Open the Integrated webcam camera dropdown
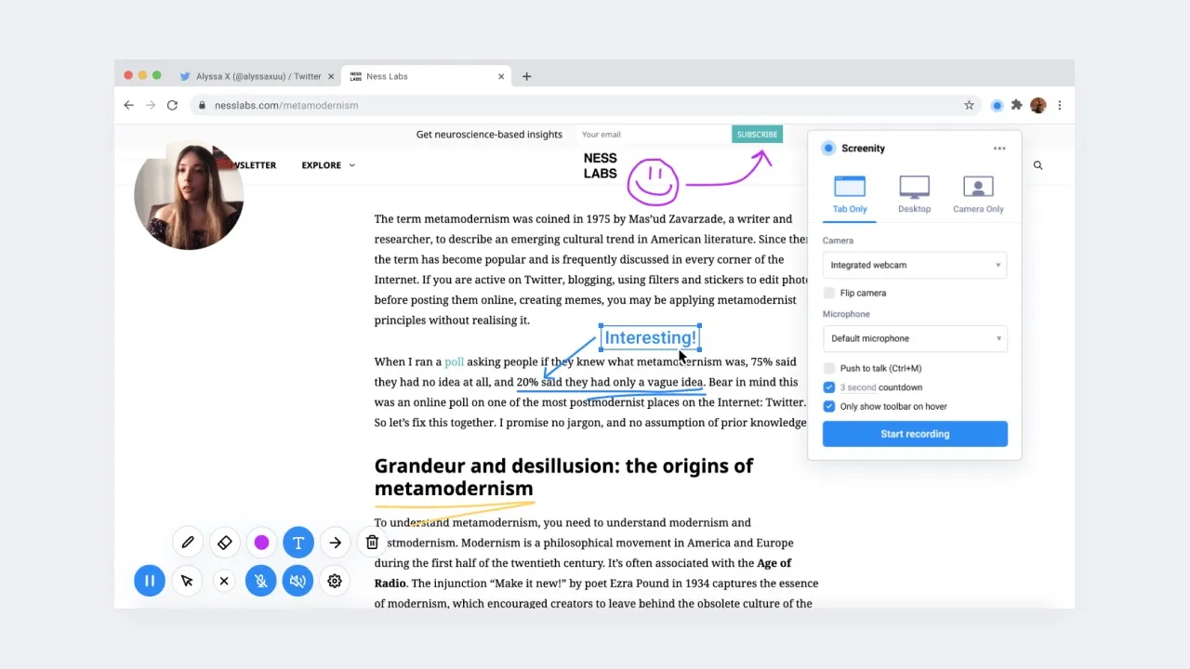1190x669 pixels. click(x=915, y=265)
